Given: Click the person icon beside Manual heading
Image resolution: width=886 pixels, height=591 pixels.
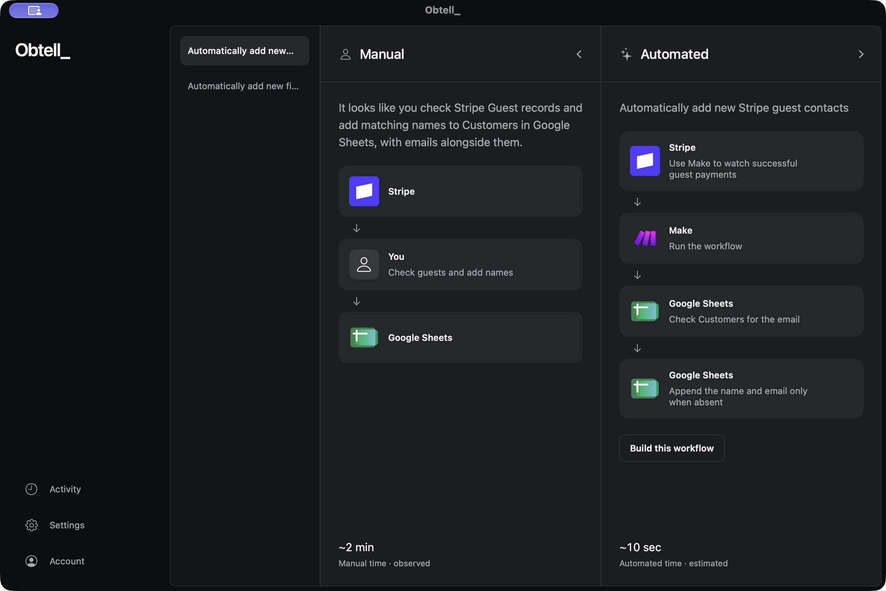Looking at the screenshot, I should [345, 54].
